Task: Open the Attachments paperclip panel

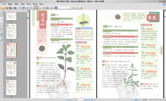Action: click(2, 34)
